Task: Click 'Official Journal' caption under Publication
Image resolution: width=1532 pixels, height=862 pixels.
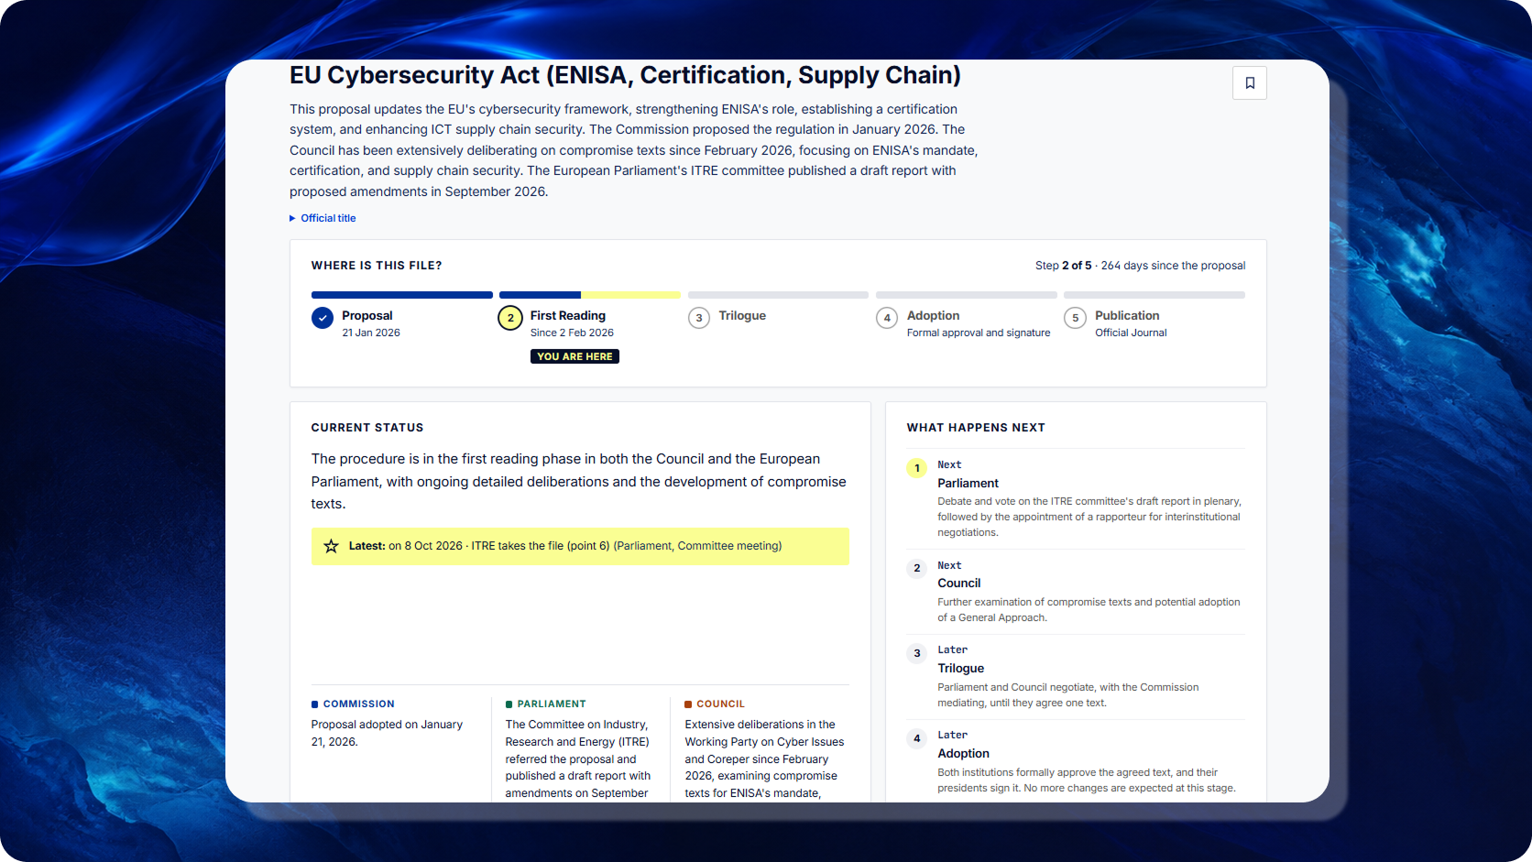Action: [1131, 333]
